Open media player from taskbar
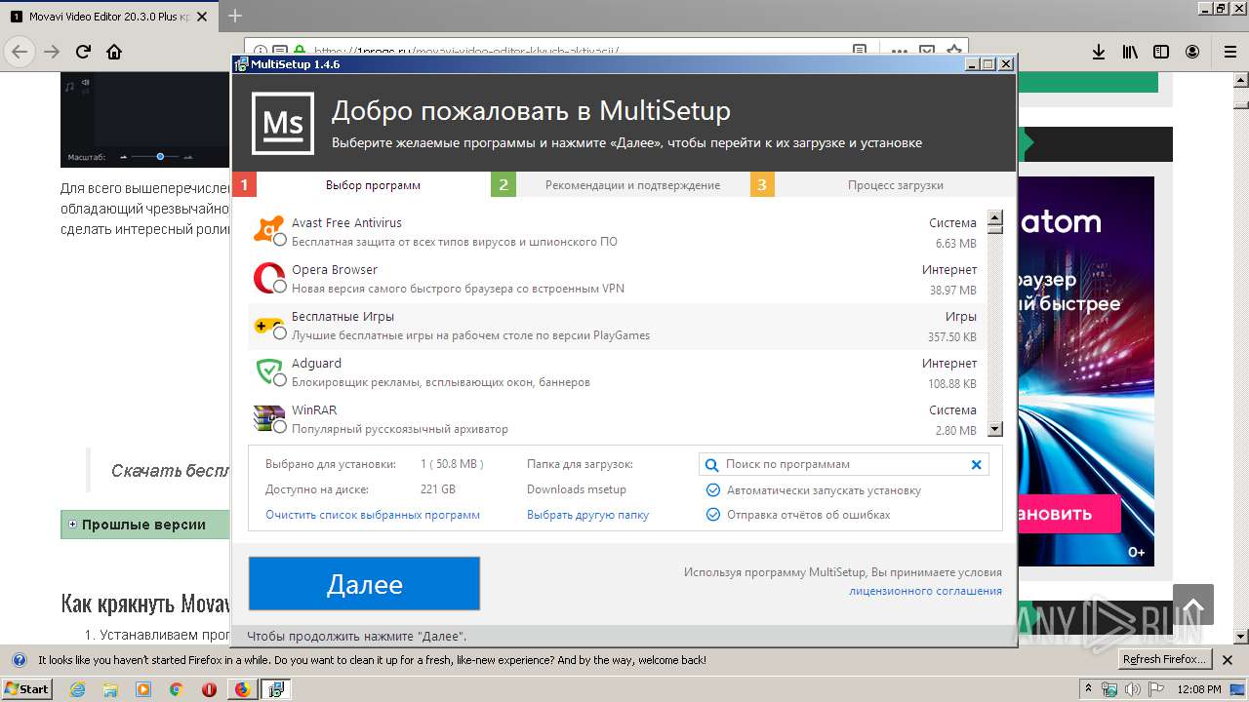Screen dimensions: 1249x702 (x=143, y=689)
